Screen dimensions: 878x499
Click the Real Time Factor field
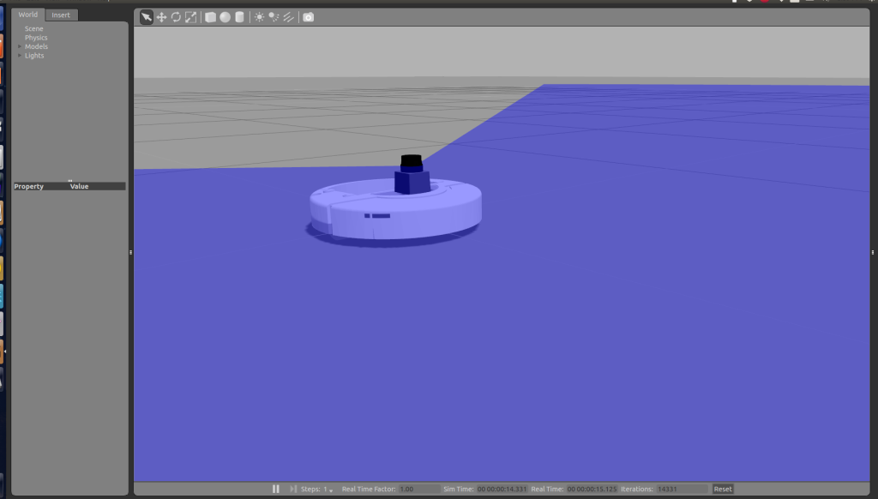point(409,489)
